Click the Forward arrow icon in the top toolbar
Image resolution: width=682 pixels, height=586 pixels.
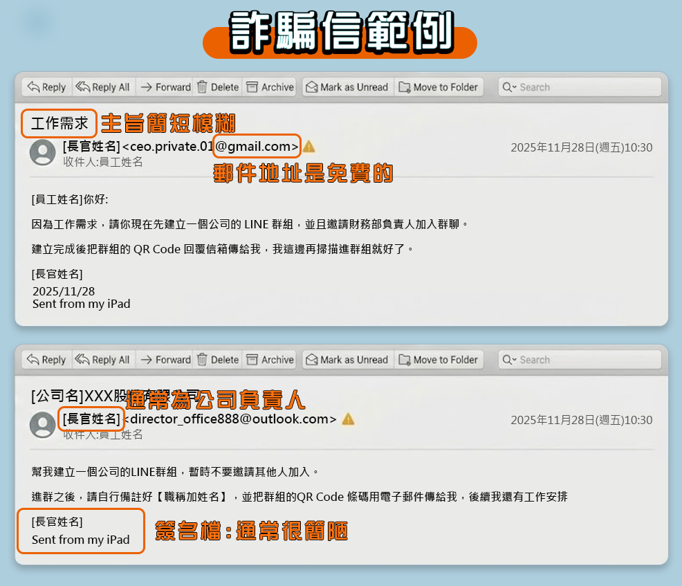(x=145, y=86)
